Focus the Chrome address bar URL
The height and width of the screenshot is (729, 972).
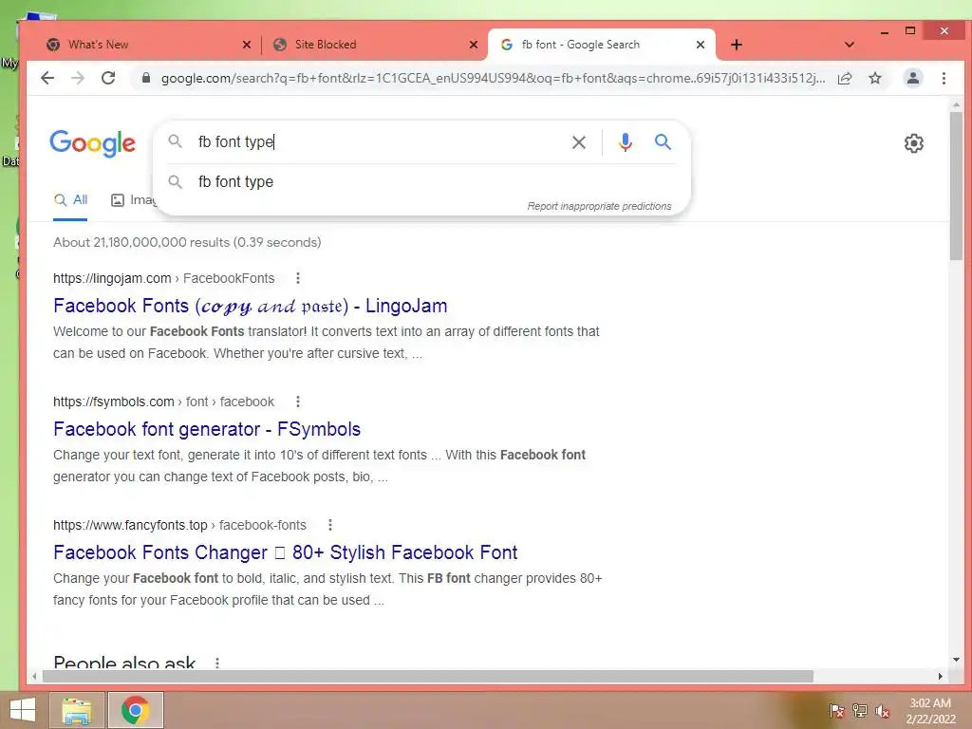coord(493,78)
